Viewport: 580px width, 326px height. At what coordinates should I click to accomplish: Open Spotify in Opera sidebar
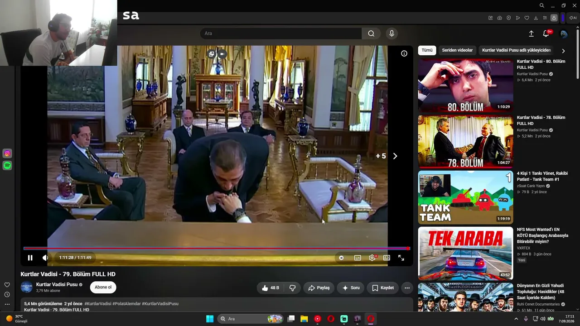(7, 166)
